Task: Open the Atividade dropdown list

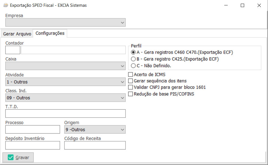Action: coord(65,82)
